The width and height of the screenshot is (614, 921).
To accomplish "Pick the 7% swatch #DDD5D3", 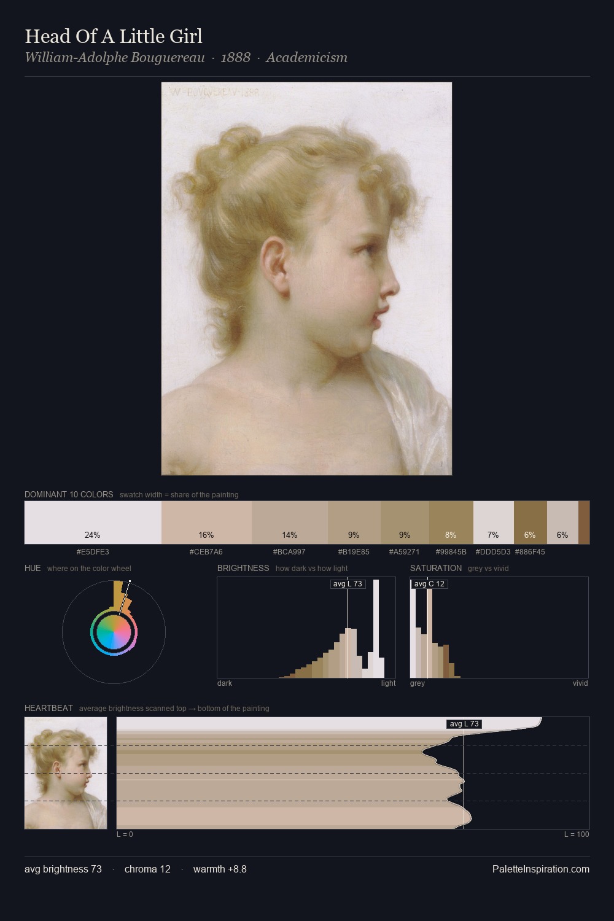I will (x=494, y=523).
